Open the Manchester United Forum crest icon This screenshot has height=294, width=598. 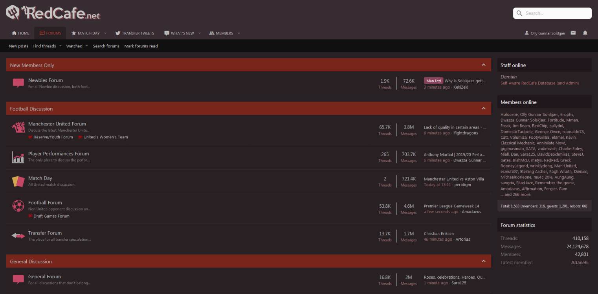pyautogui.click(x=18, y=127)
